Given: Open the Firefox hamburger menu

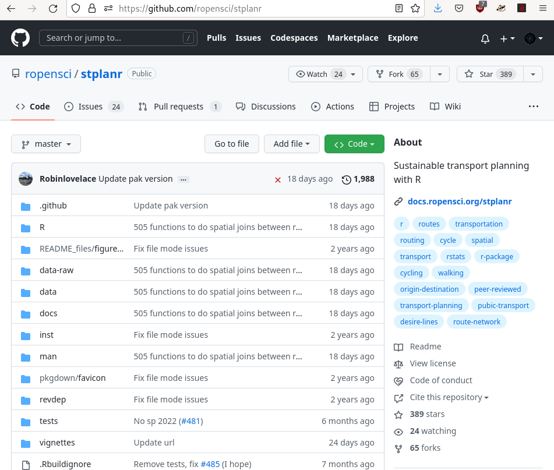Looking at the screenshot, I should (x=542, y=8).
